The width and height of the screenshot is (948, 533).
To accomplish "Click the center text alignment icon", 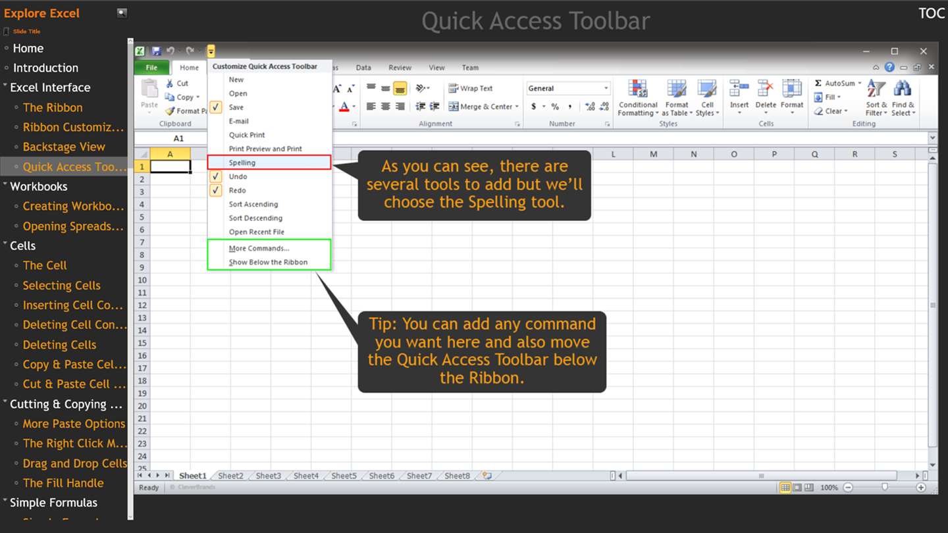I will [386, 107].
